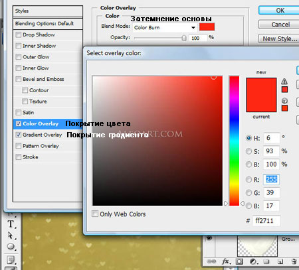Select the G green radio button
Viewport: 299px width, 270px height.
pyautogui.click(x=249, y=192)
